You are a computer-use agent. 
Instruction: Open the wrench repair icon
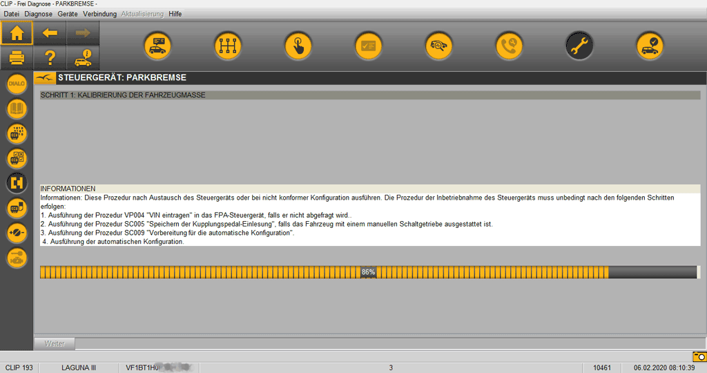point(579,46)
